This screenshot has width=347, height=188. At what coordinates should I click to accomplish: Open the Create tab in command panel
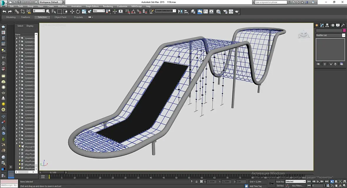[x=317, y=25]
